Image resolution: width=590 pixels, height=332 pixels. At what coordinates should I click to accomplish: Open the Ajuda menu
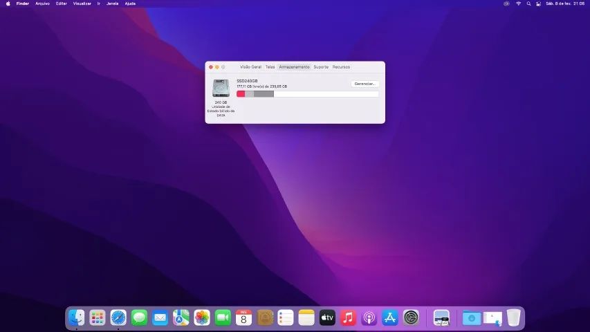[130, 3]
